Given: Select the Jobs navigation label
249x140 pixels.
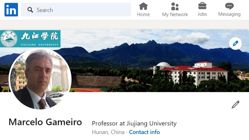Looking at the screenshot, I should [202, 14].
